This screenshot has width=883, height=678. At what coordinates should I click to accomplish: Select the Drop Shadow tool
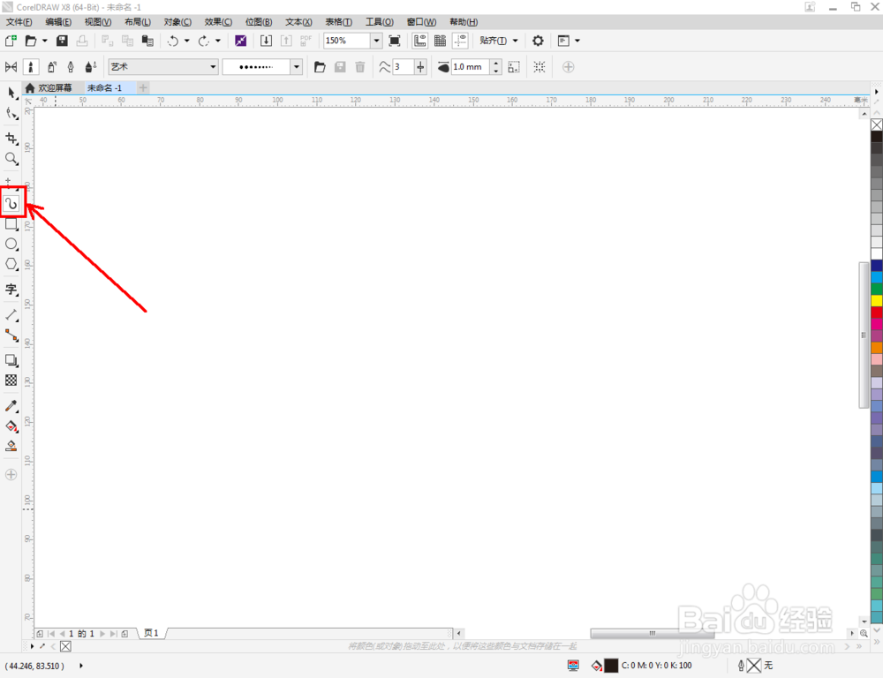(11, 360)
